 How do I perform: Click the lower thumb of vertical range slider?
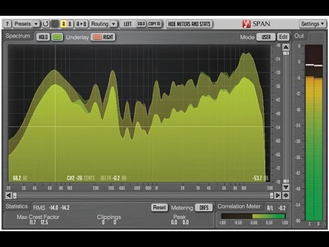point(286,181)
